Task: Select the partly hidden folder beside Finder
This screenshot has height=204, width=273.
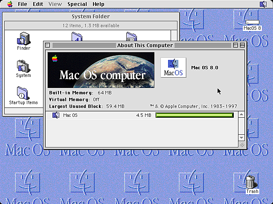Action: 77,36
